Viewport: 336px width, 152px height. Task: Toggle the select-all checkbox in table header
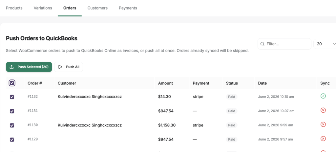[x=12, y=83]
